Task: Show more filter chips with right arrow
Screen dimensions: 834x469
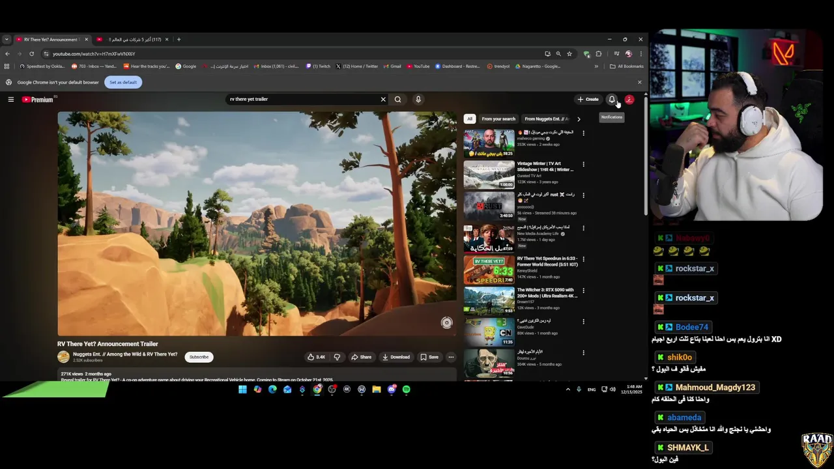Action: pos(579,119)
